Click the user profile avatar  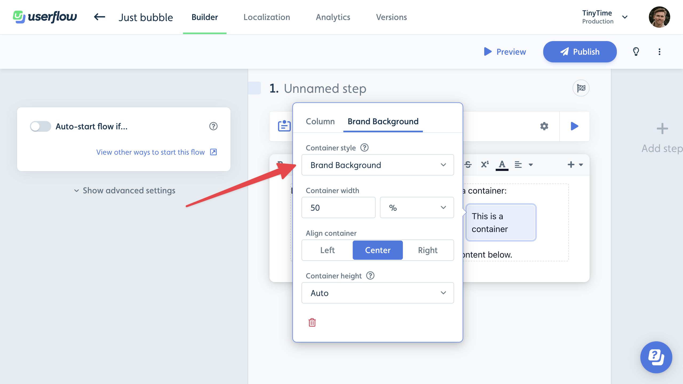tap(659, 17)
